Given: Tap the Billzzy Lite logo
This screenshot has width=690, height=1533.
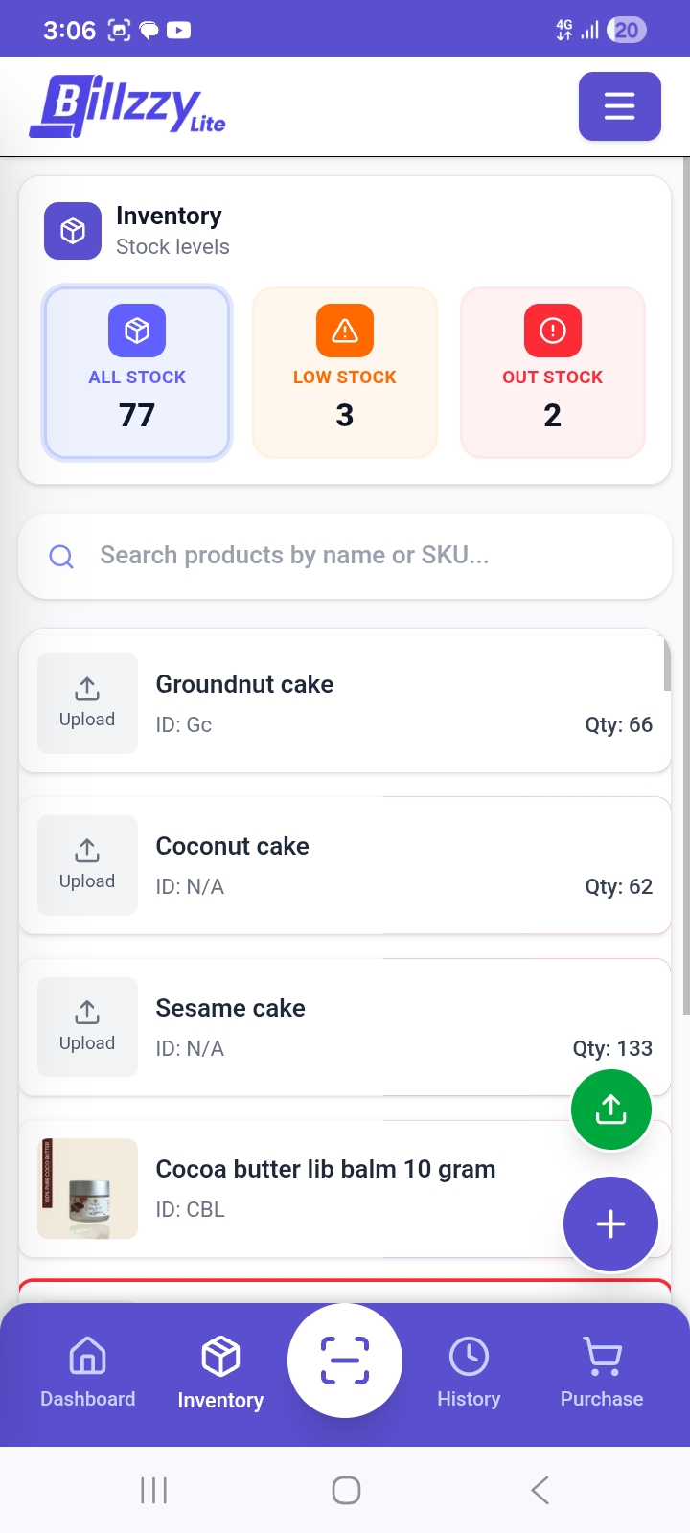Looking at the screenshot, I should click(x=127, y=106).
